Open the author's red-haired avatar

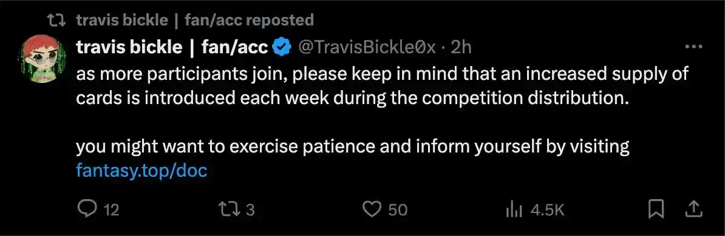tap(42, 59)
